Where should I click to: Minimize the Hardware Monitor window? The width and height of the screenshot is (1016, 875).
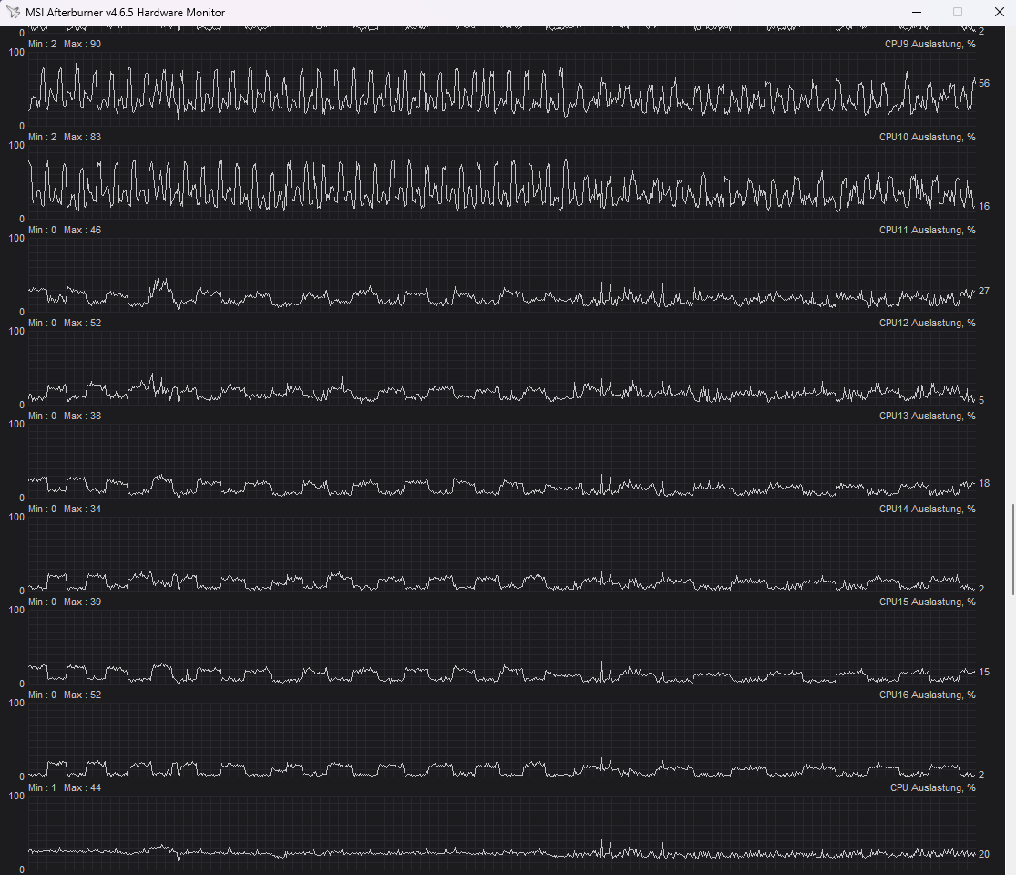916,13
